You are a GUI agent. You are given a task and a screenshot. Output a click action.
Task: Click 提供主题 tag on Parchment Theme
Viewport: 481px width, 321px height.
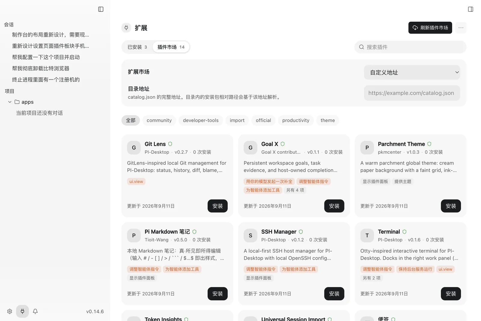(x=403, y=181)
